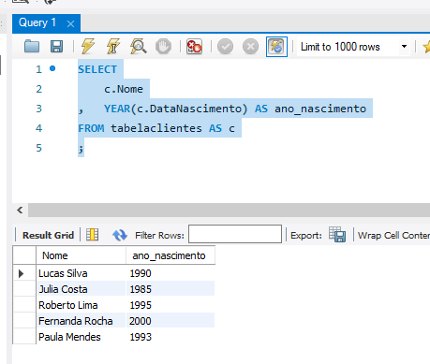Sort by ano_nascimento column header

click(171, 255)
